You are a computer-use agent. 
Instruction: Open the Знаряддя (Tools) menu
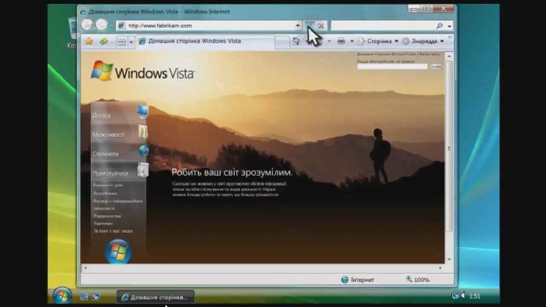(422, 41)
